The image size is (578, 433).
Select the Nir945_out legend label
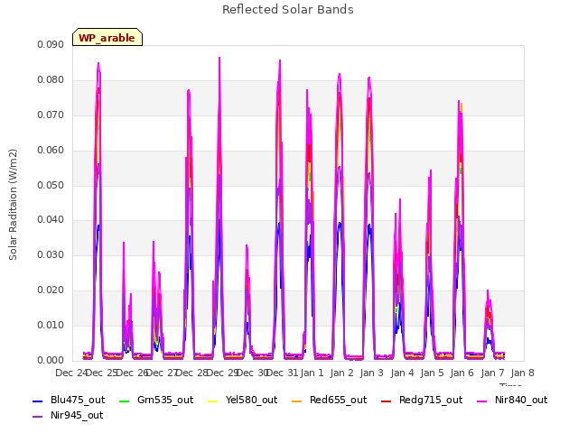(77, 415)
